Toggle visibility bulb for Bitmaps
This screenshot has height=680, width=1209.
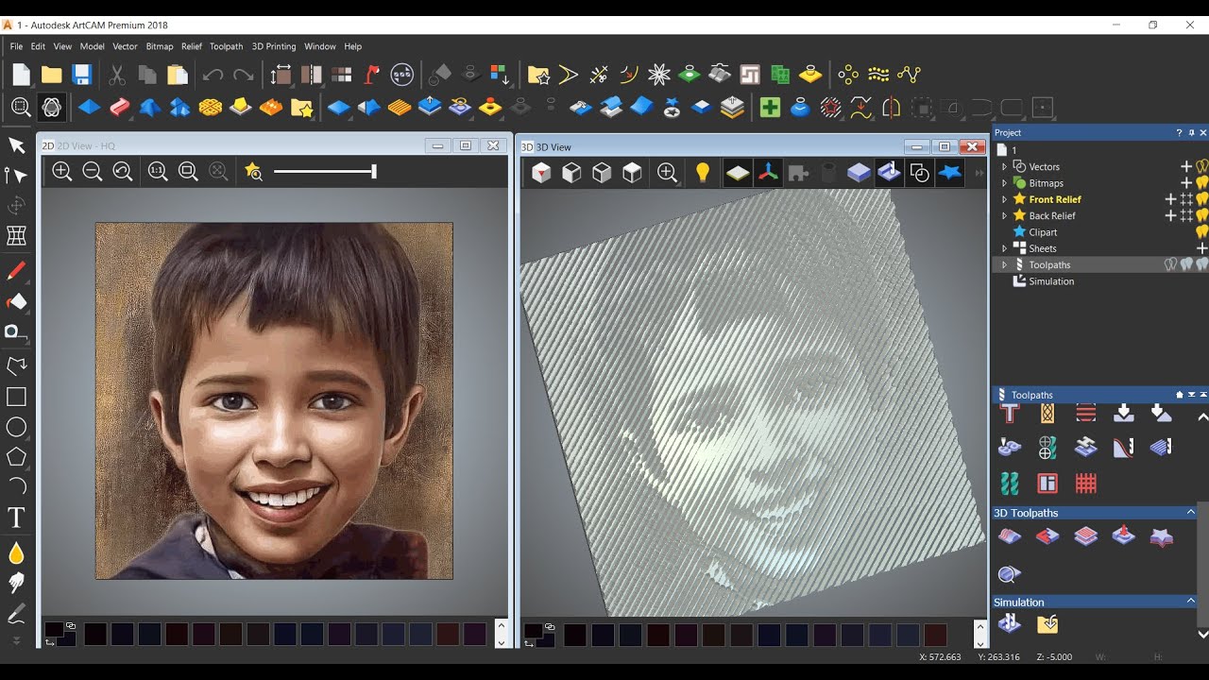click(1202, 182)
